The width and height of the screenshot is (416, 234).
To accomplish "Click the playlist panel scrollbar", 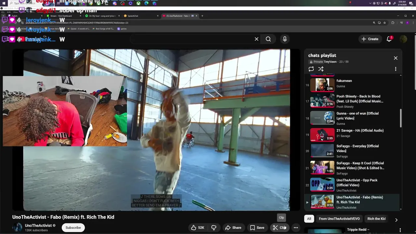I will 401,118.
